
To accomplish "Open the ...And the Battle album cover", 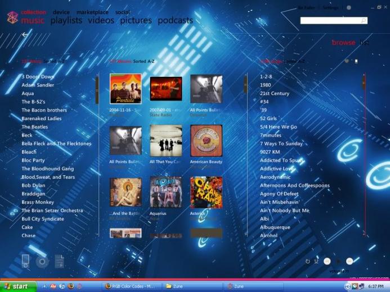I will [x=125, y=193].
